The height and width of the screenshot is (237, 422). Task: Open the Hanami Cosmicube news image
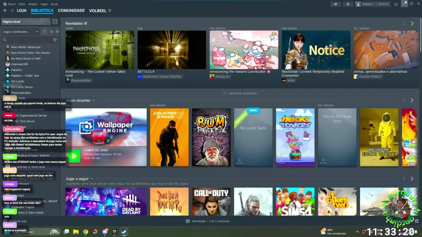pyautogui.click(x=244, y=50)
